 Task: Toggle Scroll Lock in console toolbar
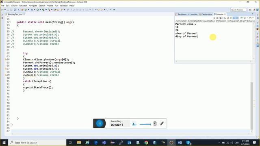(227, 18)
